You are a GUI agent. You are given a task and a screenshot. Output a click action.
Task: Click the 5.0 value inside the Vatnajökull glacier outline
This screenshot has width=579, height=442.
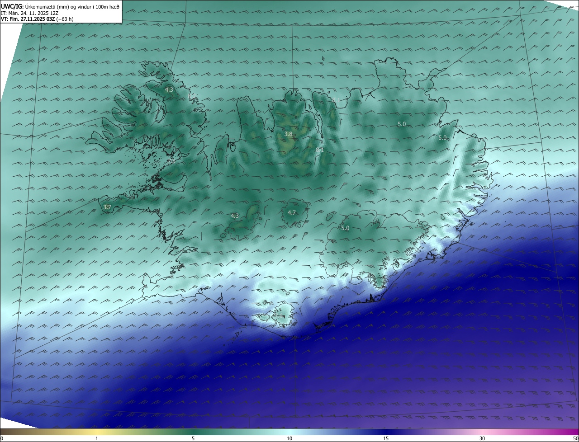[x=345, y=228]
